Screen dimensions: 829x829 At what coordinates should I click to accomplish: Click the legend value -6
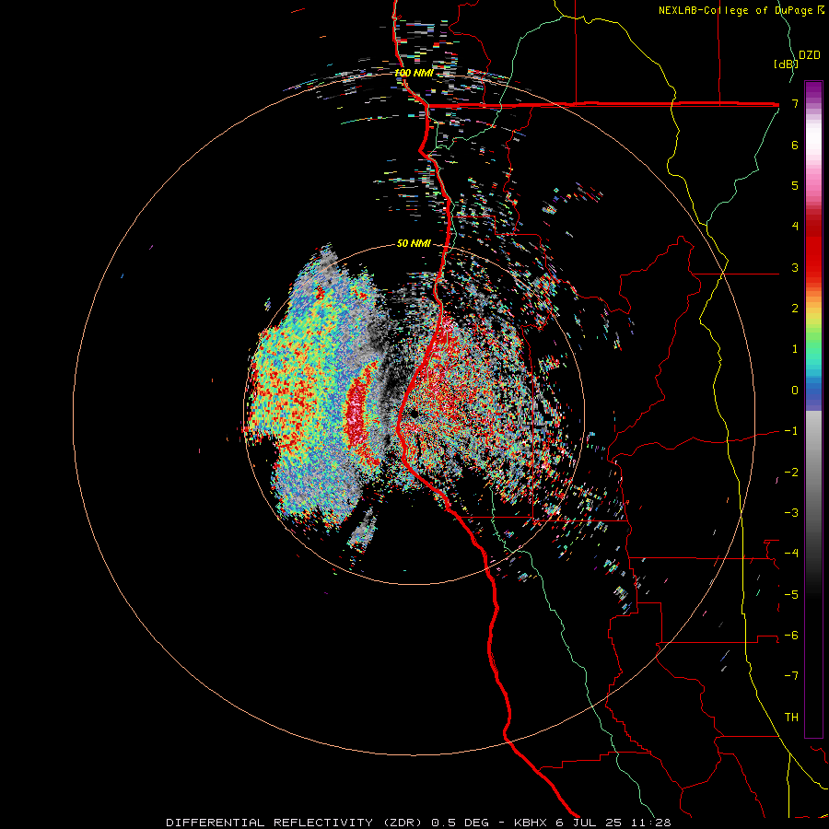click(791, 636)
